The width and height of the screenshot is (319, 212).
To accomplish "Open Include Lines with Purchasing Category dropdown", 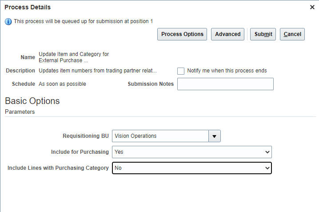I will coord(192,168).
